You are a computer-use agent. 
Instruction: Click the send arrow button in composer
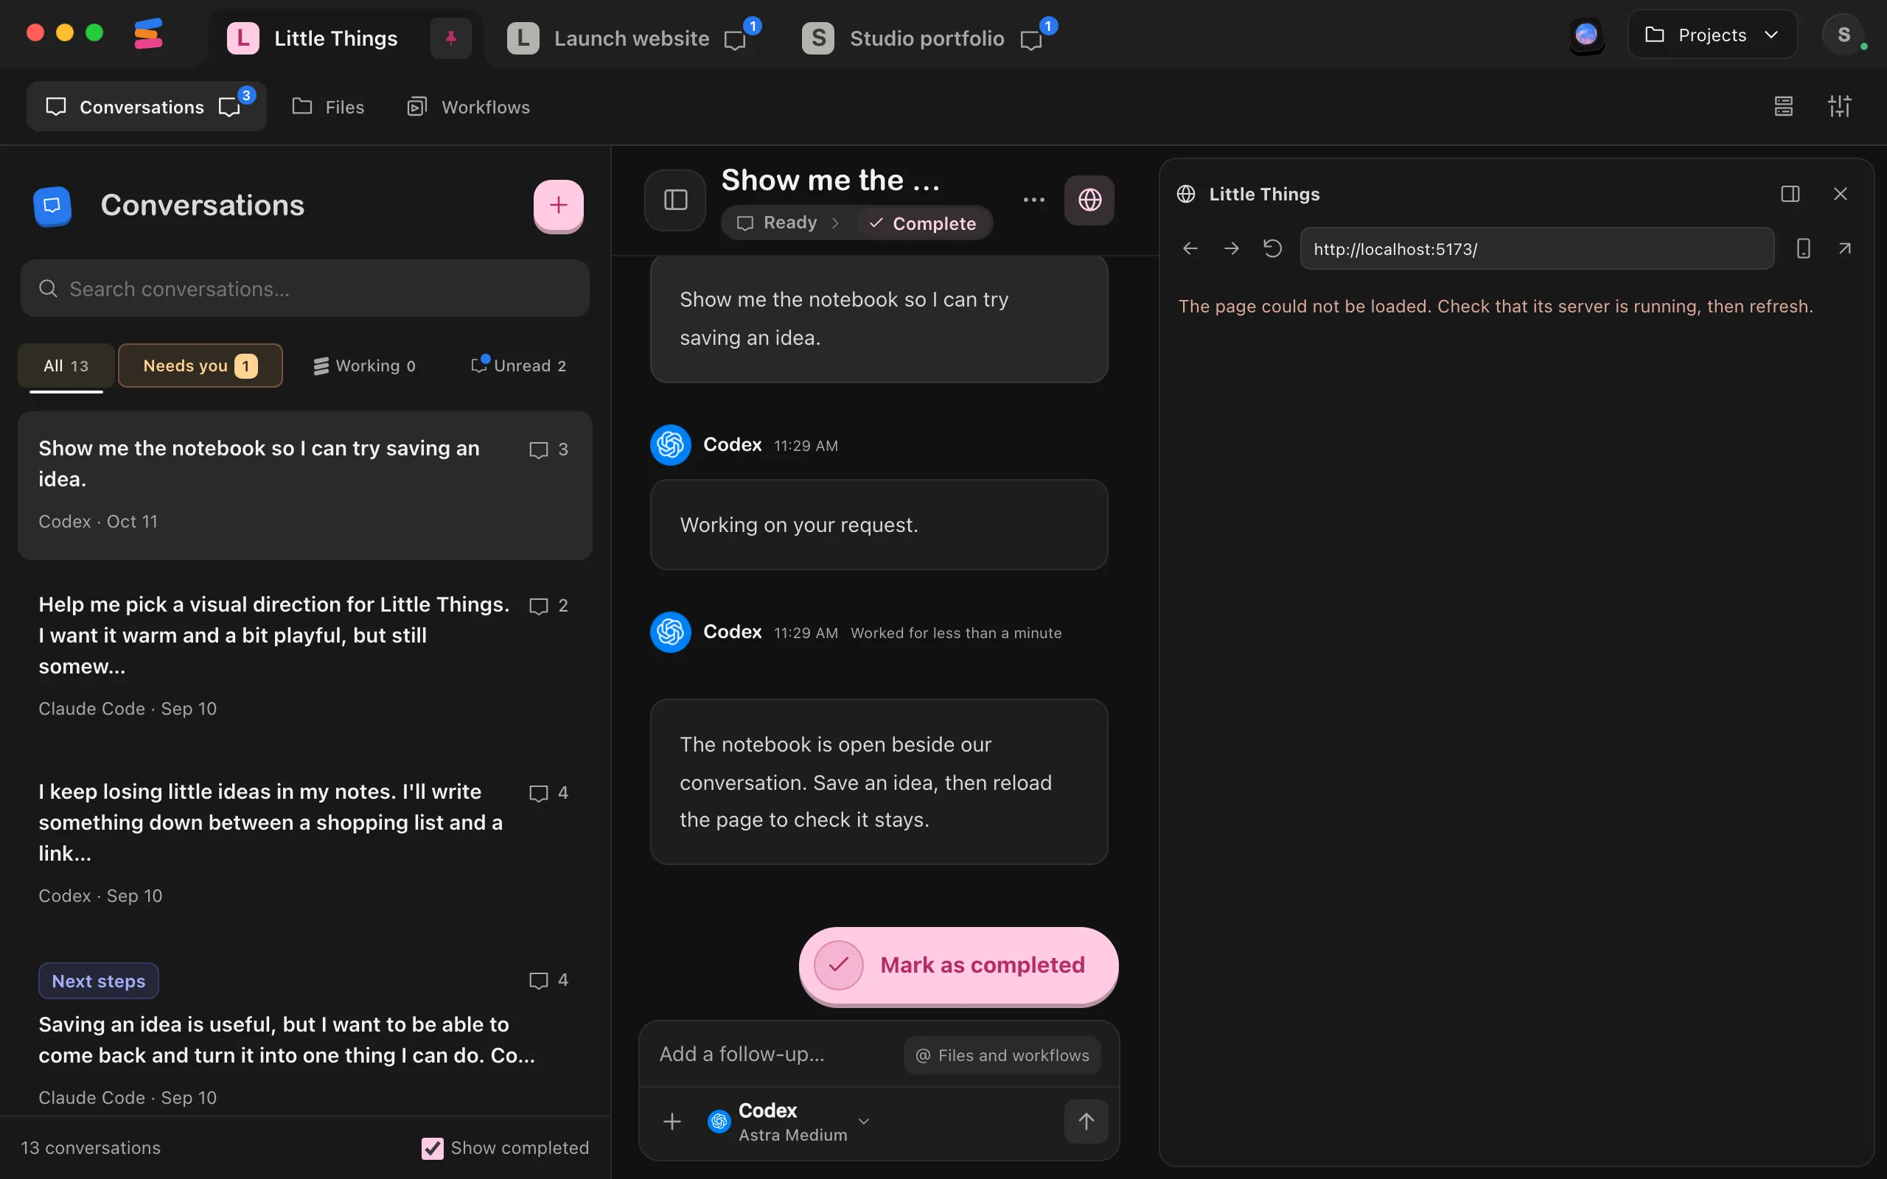pyautogui.click(x=1086, y=1122)
